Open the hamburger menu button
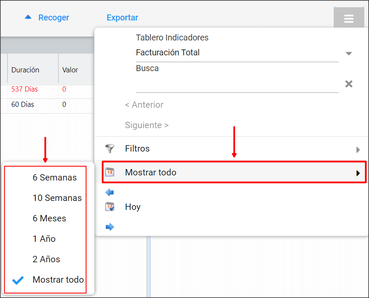This screenshot has width=369, height=298. pyautogui.click(x=349, y=18)
